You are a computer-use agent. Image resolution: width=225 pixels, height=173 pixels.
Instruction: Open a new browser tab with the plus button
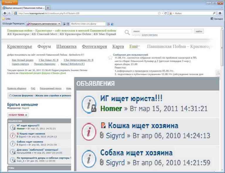click(x=48, y=8)
